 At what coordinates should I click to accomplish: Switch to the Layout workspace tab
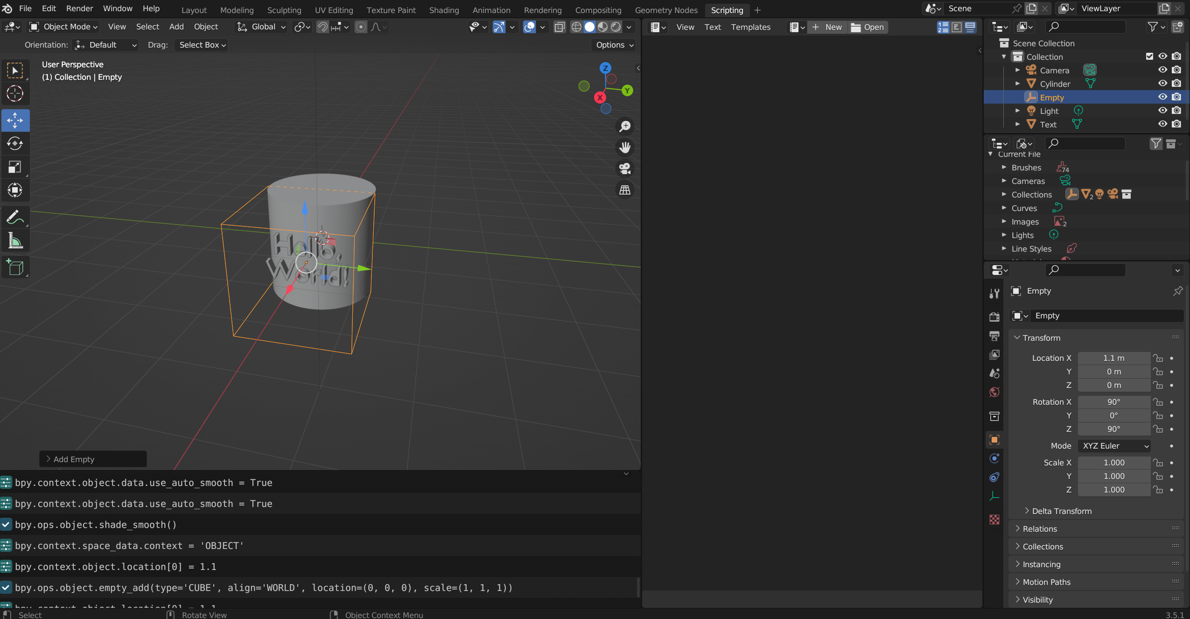pos(194,10)
